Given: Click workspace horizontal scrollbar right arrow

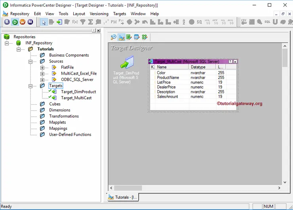Looking at the screenshot, I should (x=279, y=188).
